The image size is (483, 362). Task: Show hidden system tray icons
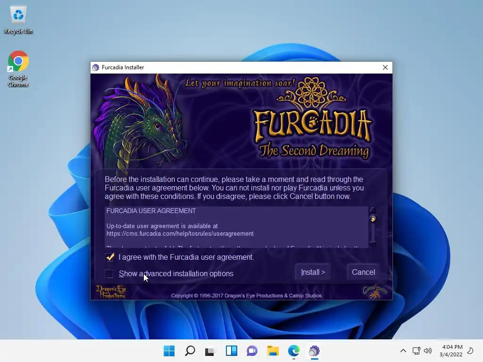[x=403, y=351]
